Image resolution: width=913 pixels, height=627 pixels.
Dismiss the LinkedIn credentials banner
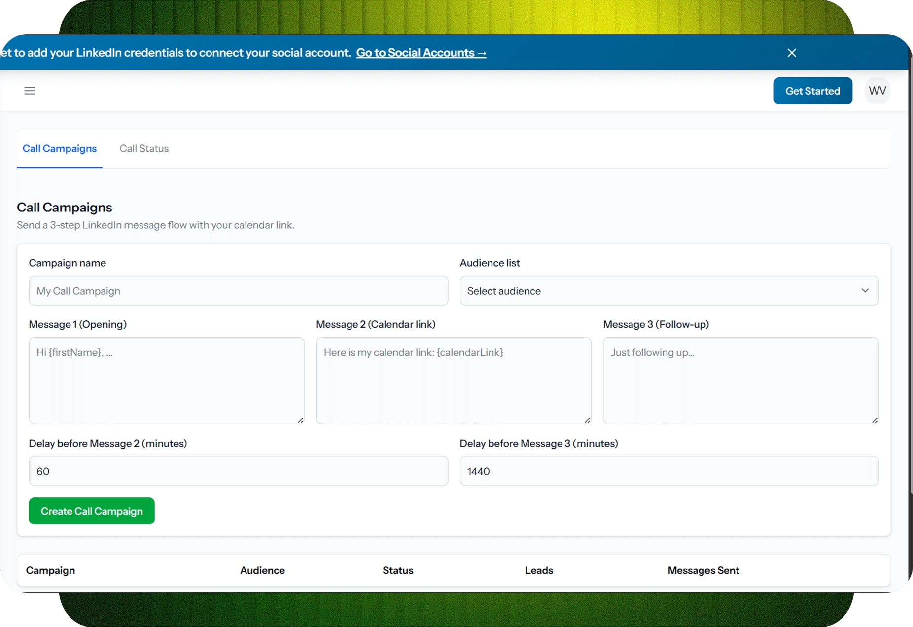tap(792, 53)
